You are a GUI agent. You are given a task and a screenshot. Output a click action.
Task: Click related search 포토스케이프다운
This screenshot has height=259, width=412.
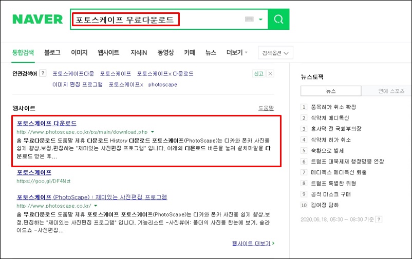pyautogui.click(x=73, y=73)
